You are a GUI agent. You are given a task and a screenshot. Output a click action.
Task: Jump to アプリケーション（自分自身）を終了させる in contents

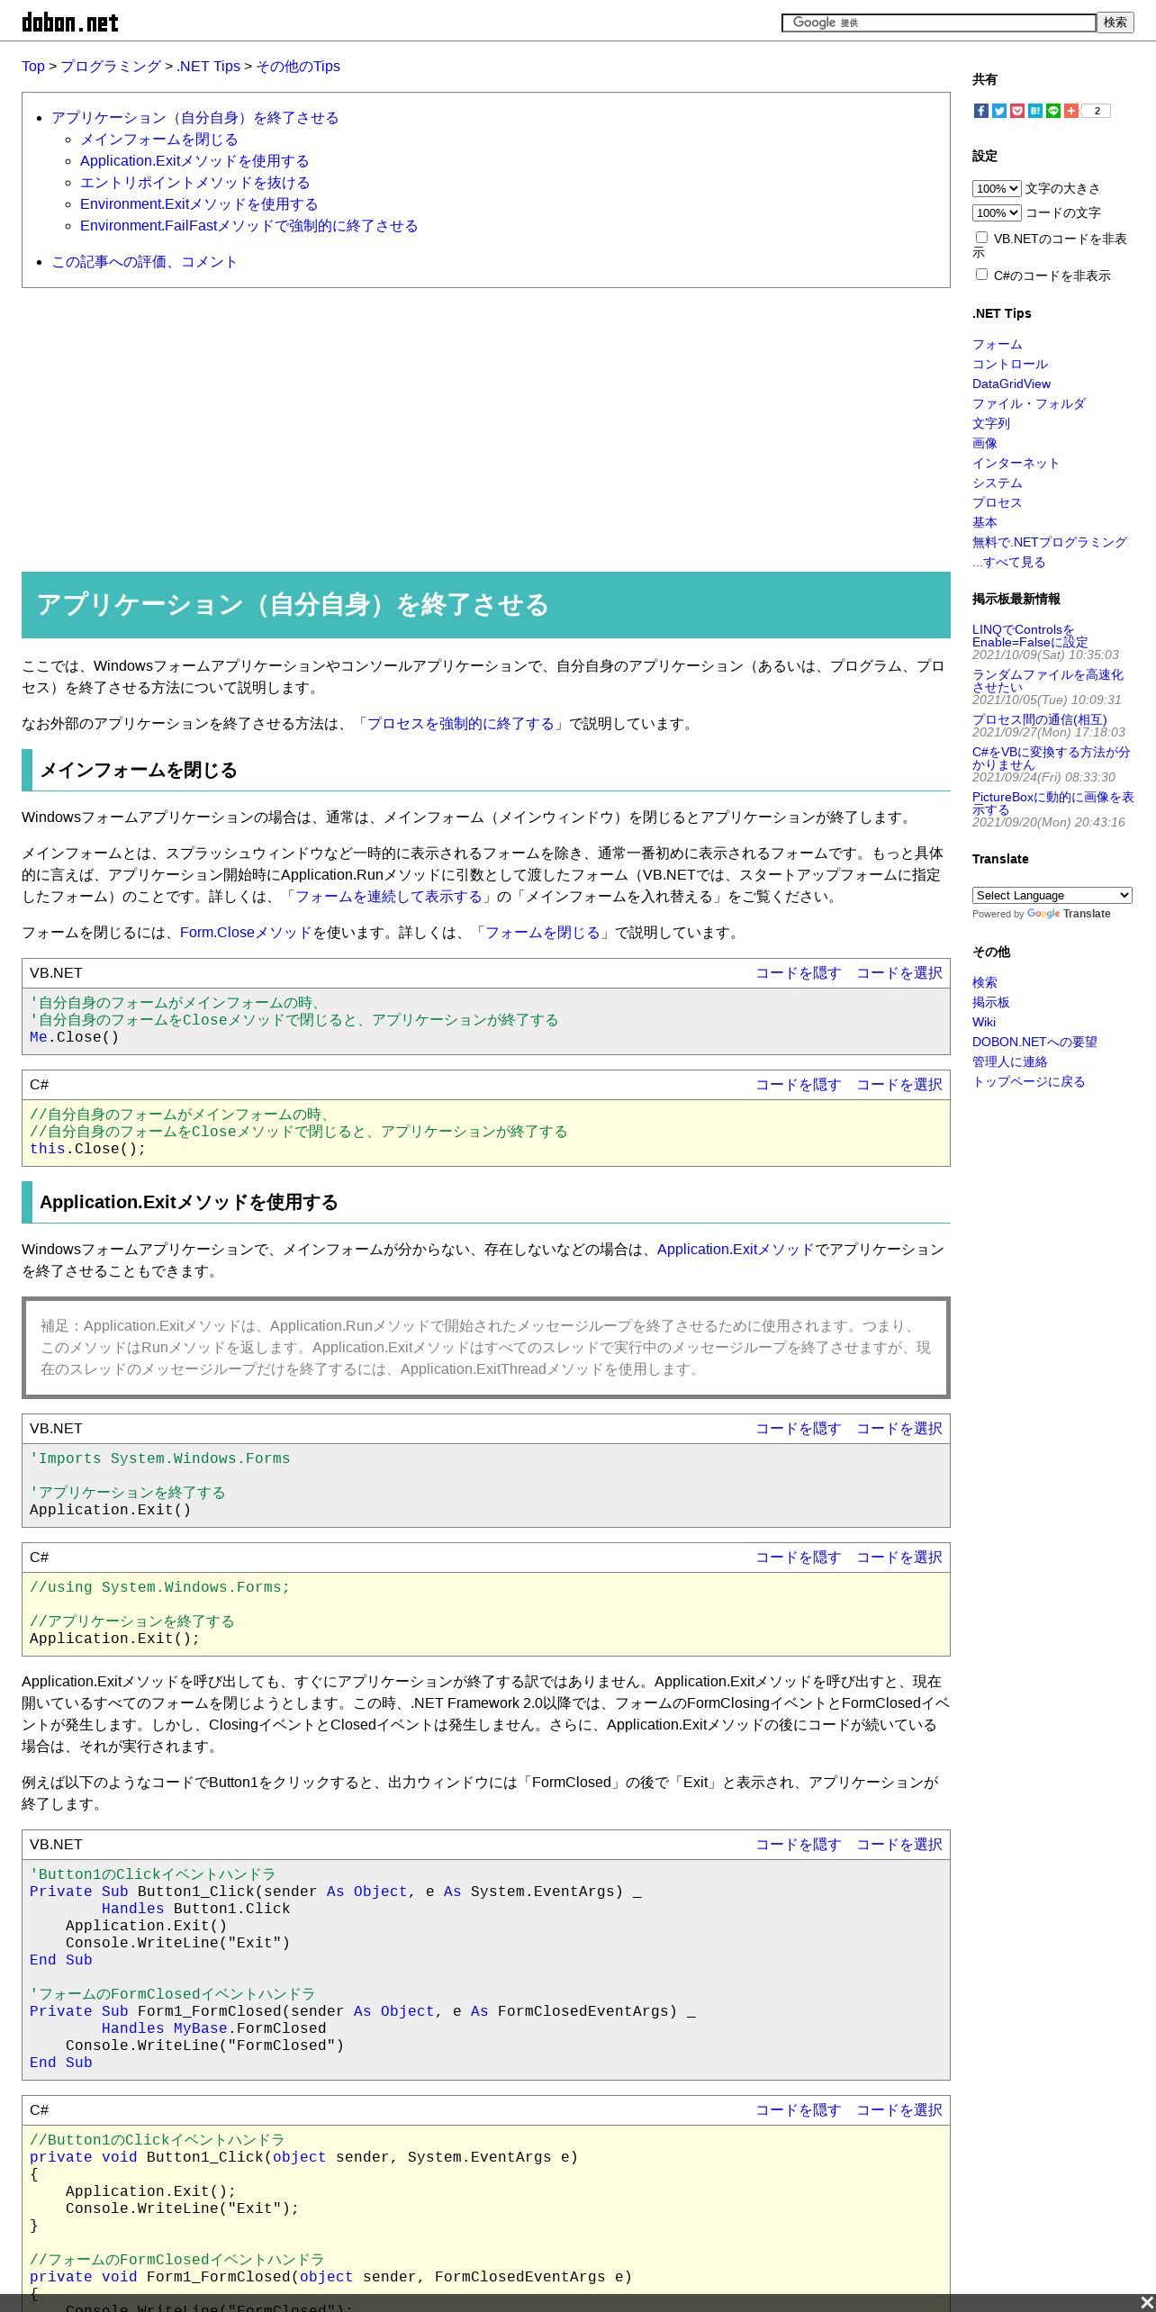click(x=195, y=118)
